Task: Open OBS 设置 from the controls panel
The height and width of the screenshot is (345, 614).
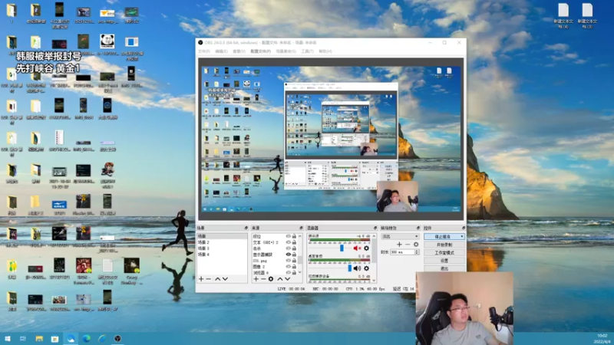Action: pos(444,261)
